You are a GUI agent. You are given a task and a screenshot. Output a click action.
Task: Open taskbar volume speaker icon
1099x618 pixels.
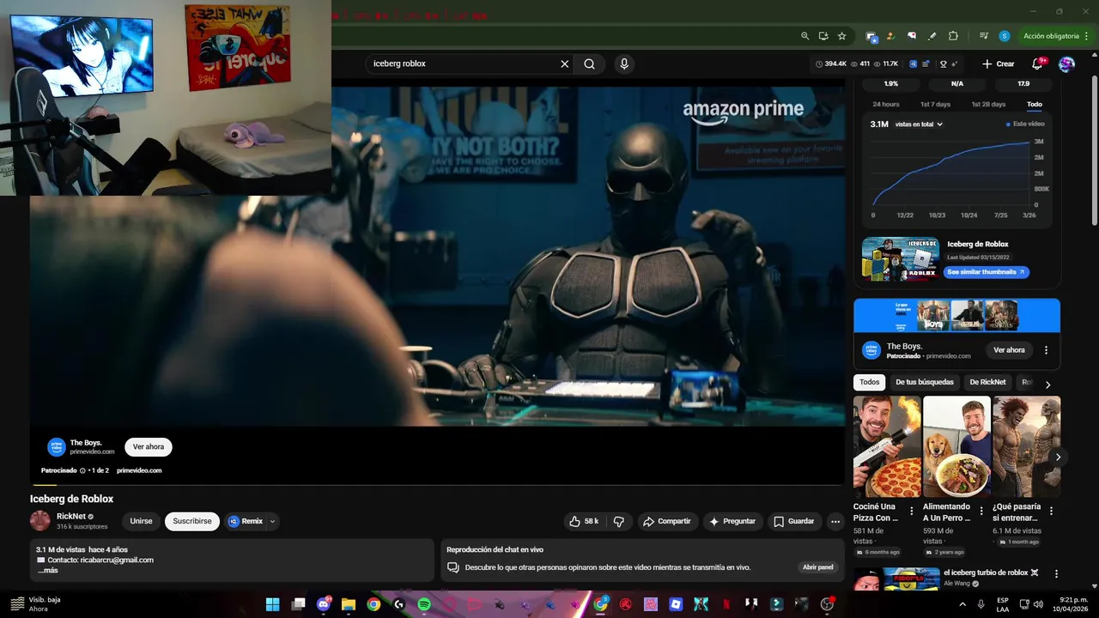[x=1040, y=604]
